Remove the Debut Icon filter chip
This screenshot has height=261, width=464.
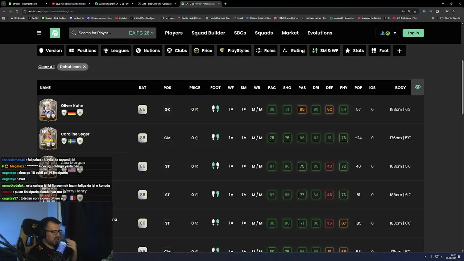pos(84,67)
